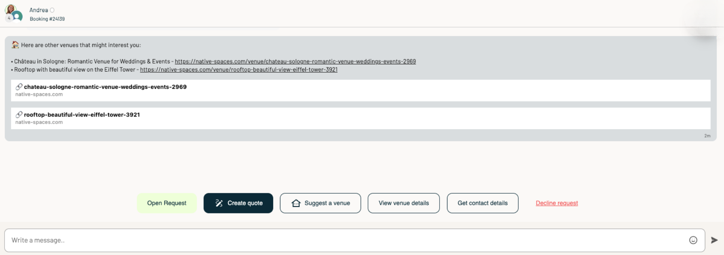Click the Booking #24139 label
Screen dimensions: 724x255
pos(47,19)
